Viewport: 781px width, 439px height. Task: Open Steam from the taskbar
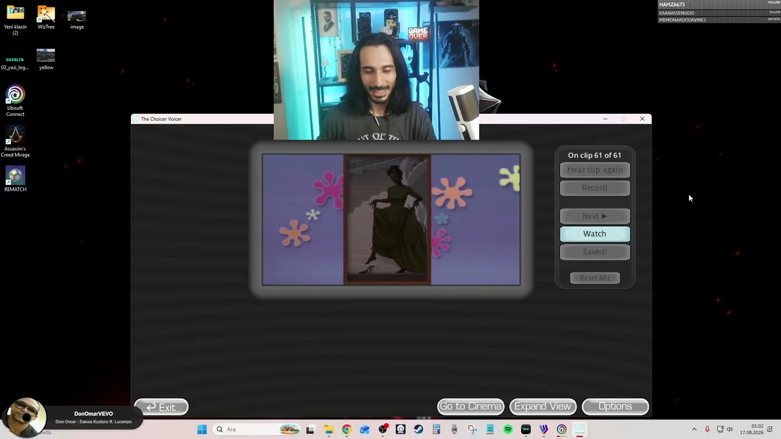click(x=418, y=429)
